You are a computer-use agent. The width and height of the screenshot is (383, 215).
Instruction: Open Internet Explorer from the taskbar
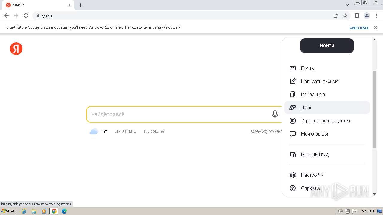coord(24,211)
